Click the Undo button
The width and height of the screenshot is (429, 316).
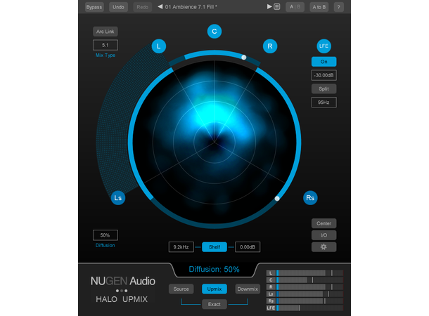tap(118, 7)
